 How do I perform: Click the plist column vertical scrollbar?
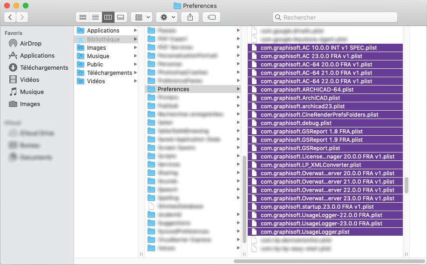pos(407,185)
